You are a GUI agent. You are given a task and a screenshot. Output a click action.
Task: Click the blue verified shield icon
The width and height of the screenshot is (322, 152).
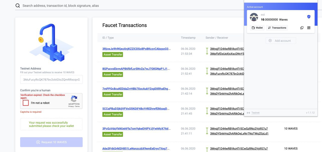pos(309,17)
